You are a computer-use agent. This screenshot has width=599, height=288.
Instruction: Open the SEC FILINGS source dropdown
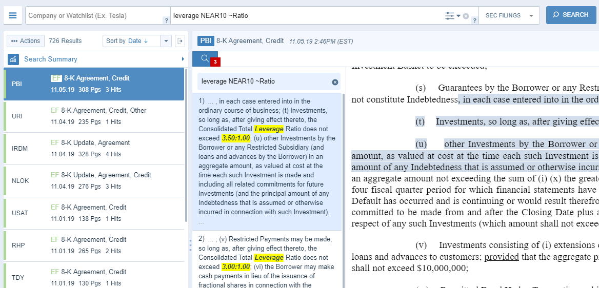pyautogui.click(x=509, y=16)
